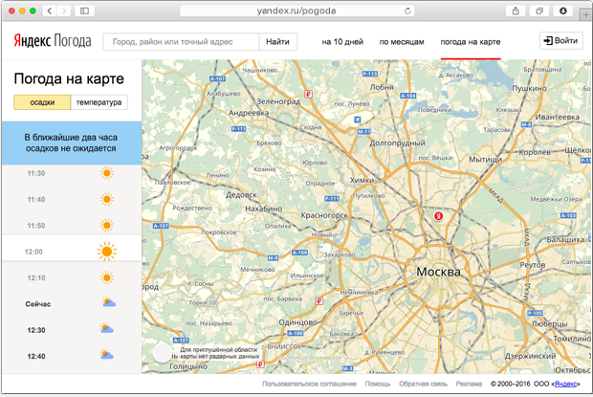Screen dimensions: 593x397
Task: Open Safari downloads icon
Action: tap(563, 11)
